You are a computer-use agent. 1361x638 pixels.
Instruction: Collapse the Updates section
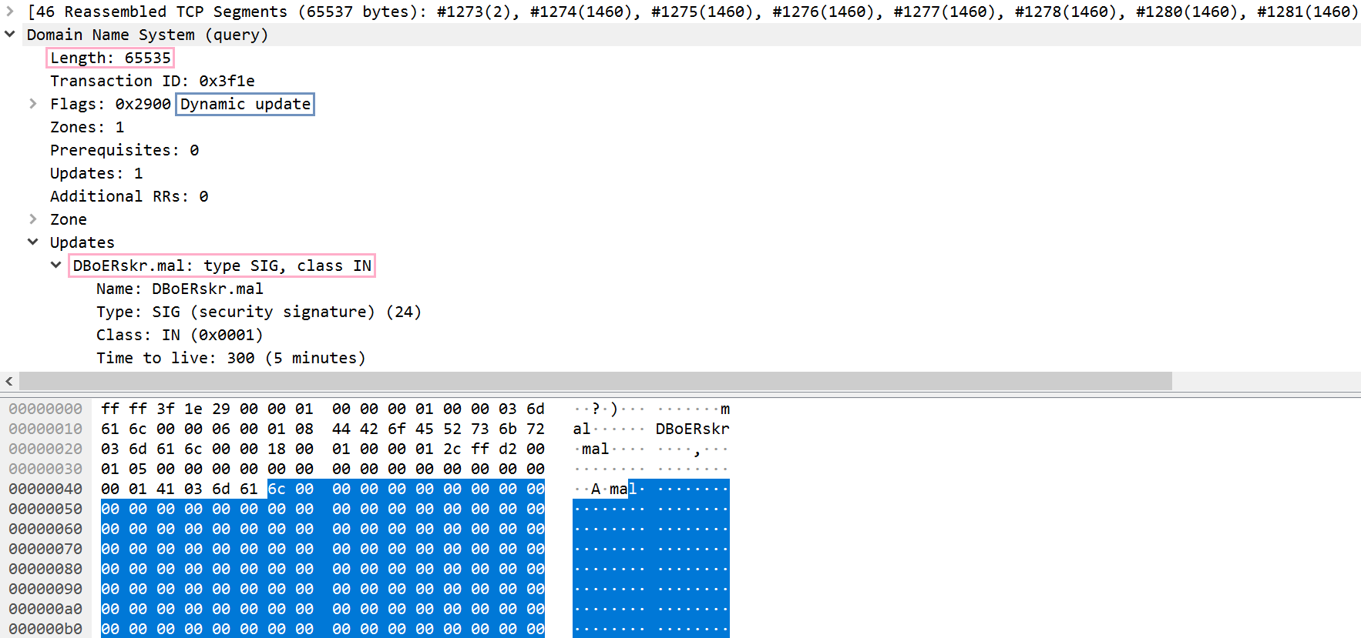pyautogui.click(x=33, y=242)
